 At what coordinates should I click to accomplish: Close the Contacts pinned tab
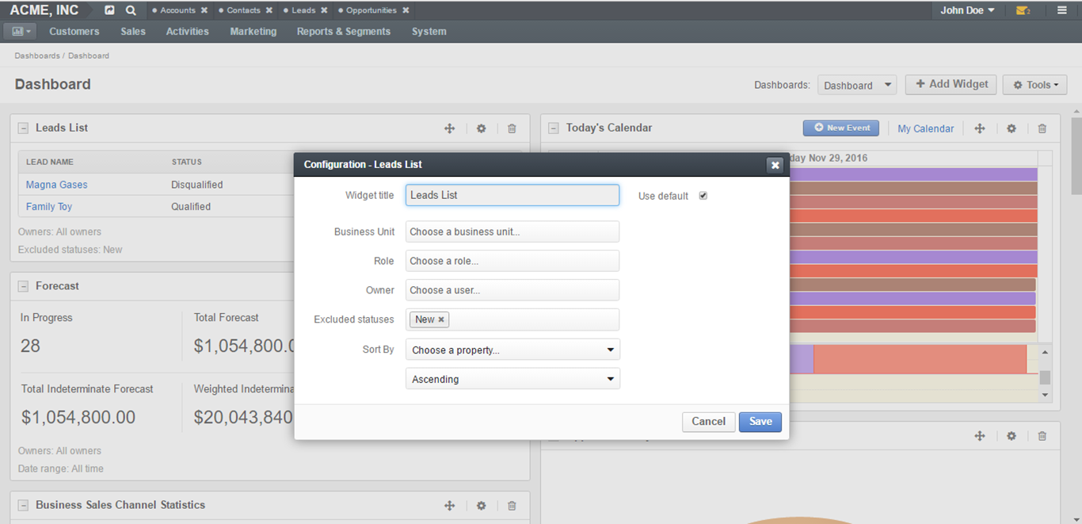(269, 10)
